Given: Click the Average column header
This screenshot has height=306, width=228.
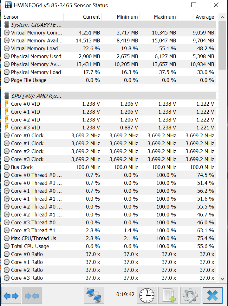Looking at the screenshot, I should (x=197, y=17).
